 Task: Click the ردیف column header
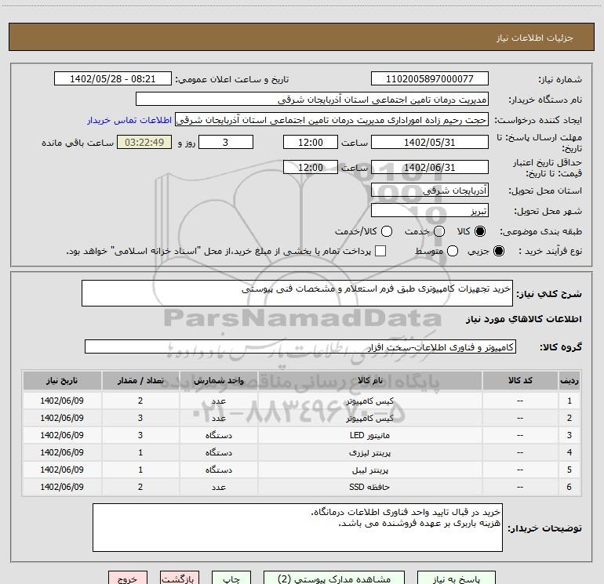tap(569, 380)
